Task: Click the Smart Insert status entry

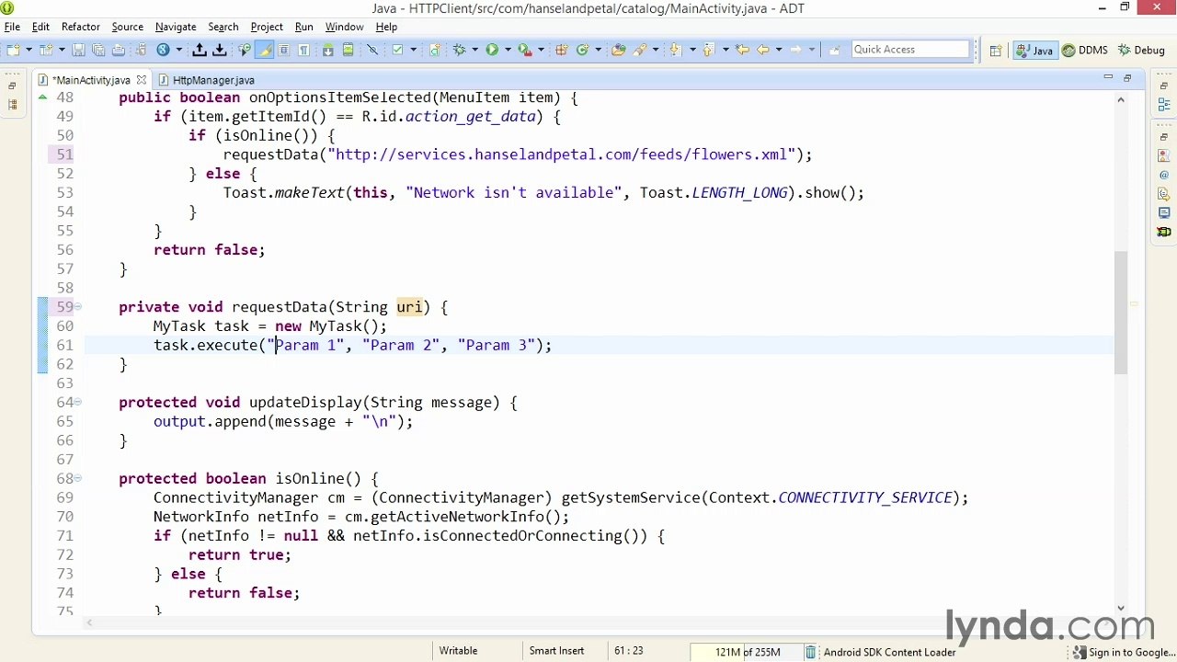Action: coord(556,651)
